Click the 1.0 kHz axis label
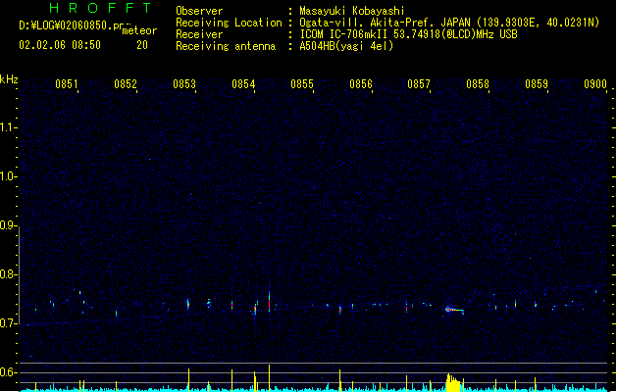617x392 pixels. 9,176
